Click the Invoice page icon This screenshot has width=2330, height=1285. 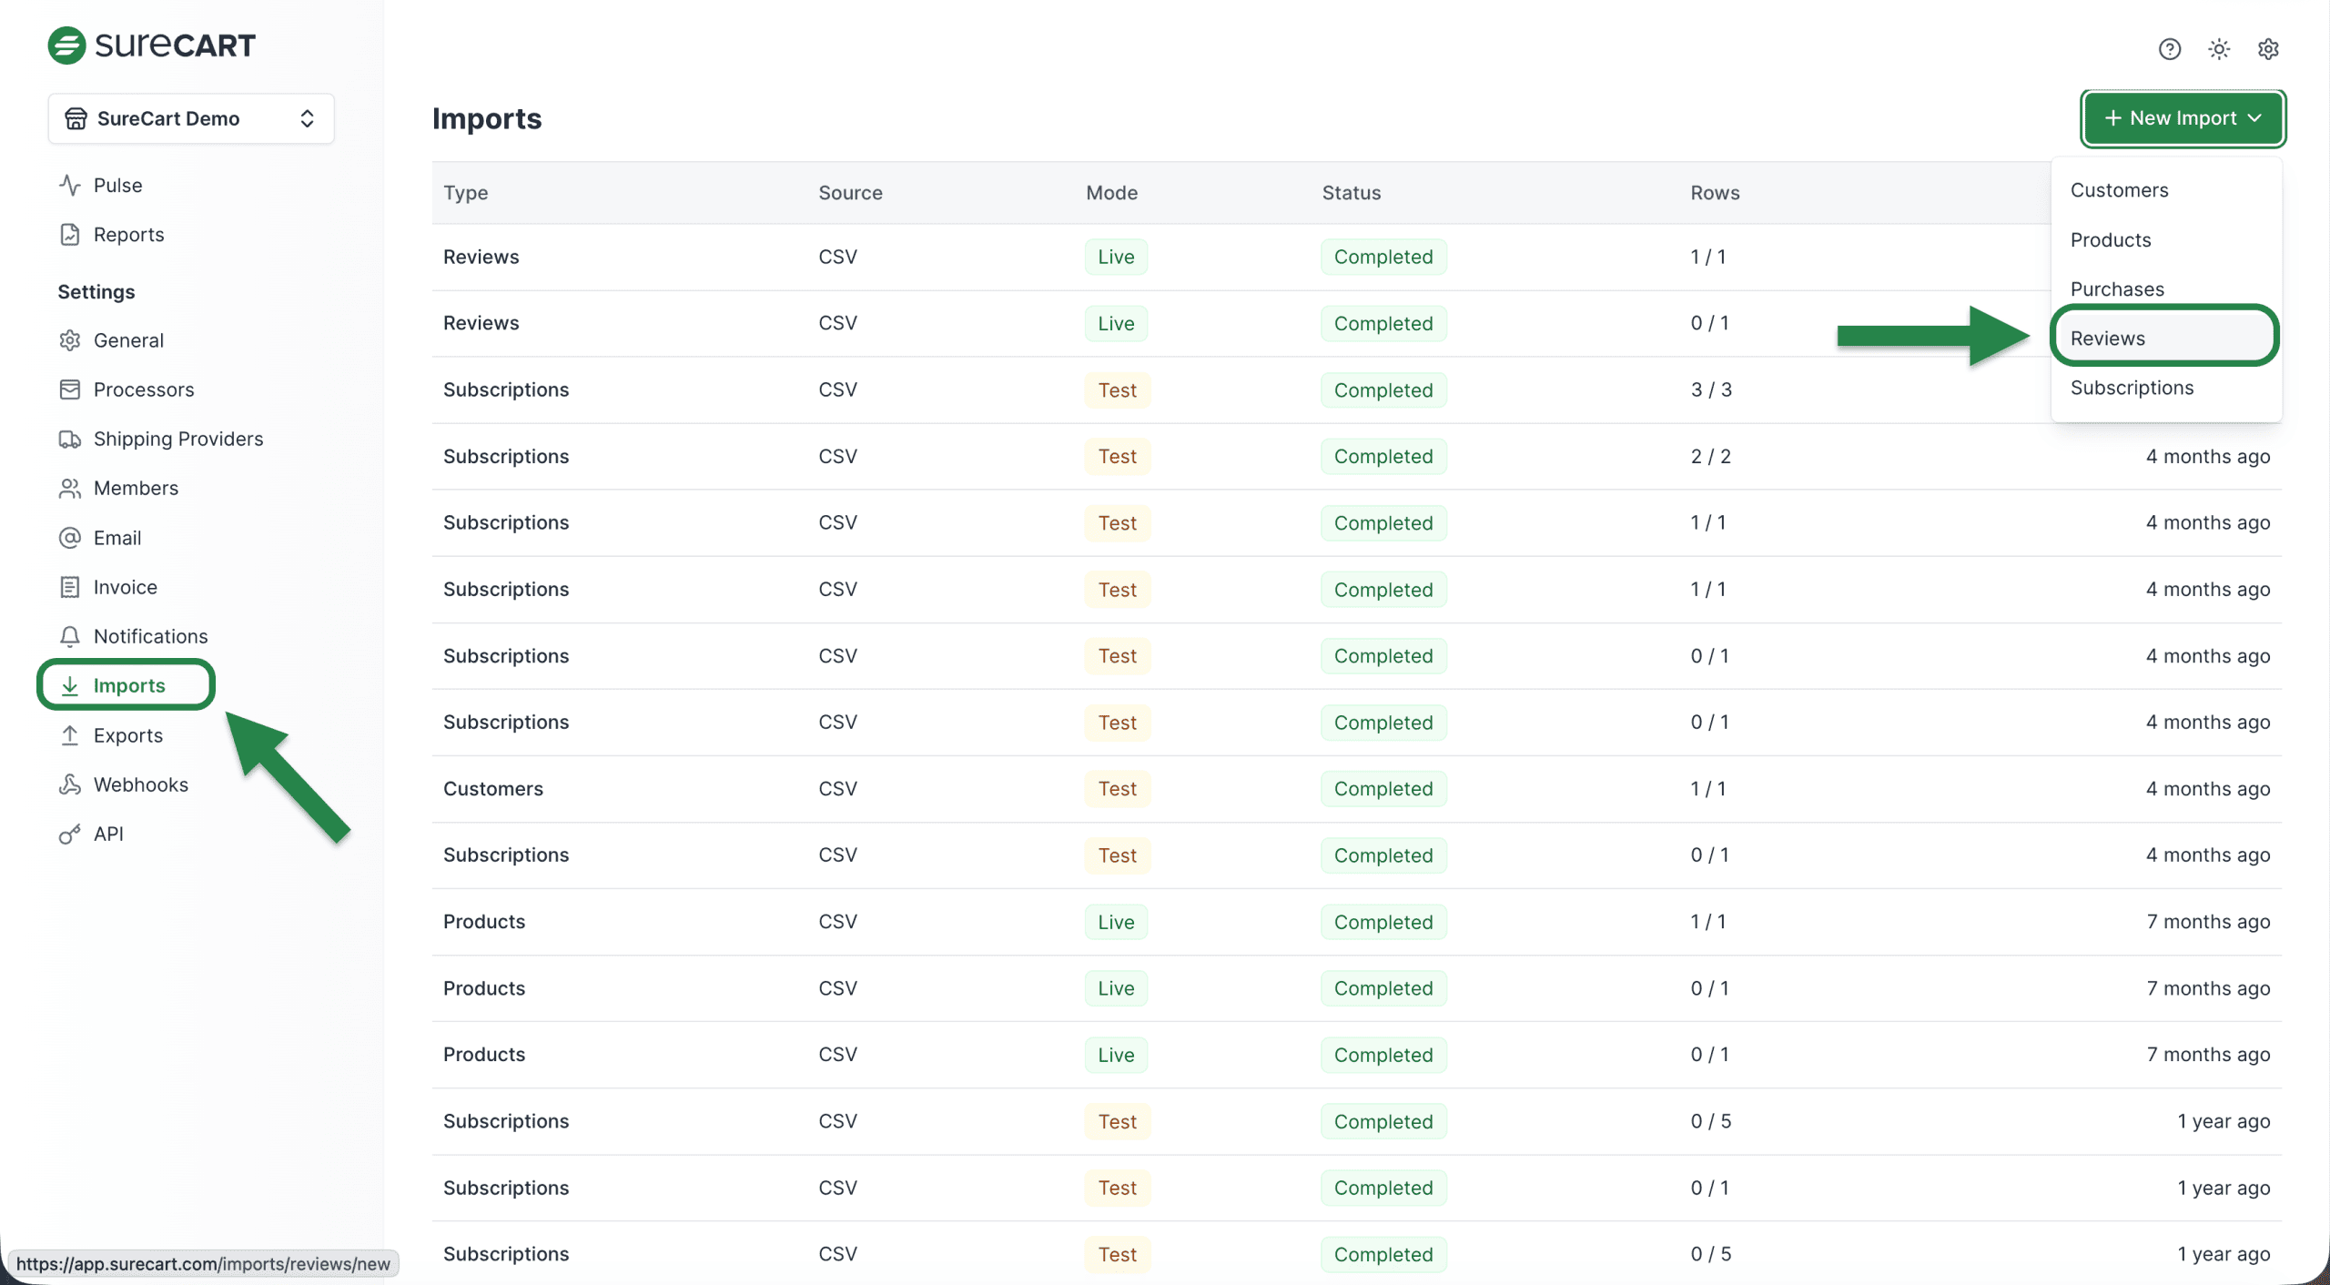tap(70, 587)
